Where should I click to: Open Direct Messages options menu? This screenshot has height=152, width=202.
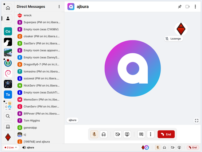pos(59,7)
